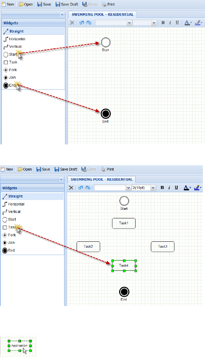Click the Delete X icon in the lower toolbar
The image size is (205, 357).
[71, 187]
